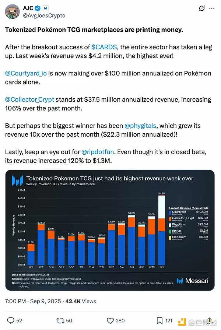Open the Messari revenue chart image
221x330 pixels.
(110, 230)
